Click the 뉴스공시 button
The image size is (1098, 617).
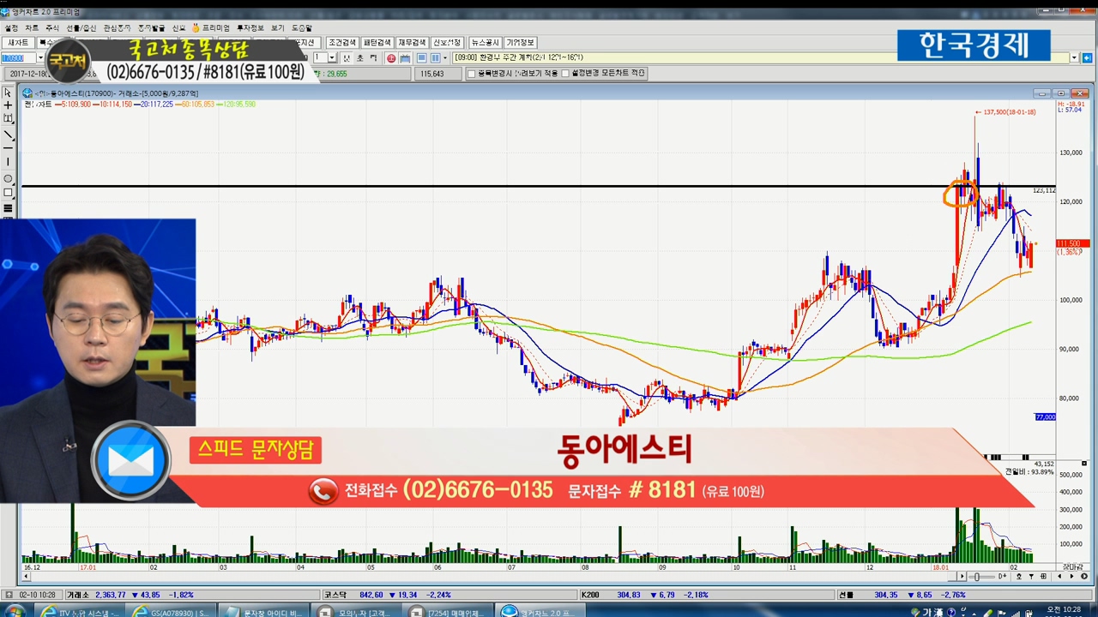pyautogui.click(x=485, y=43)
